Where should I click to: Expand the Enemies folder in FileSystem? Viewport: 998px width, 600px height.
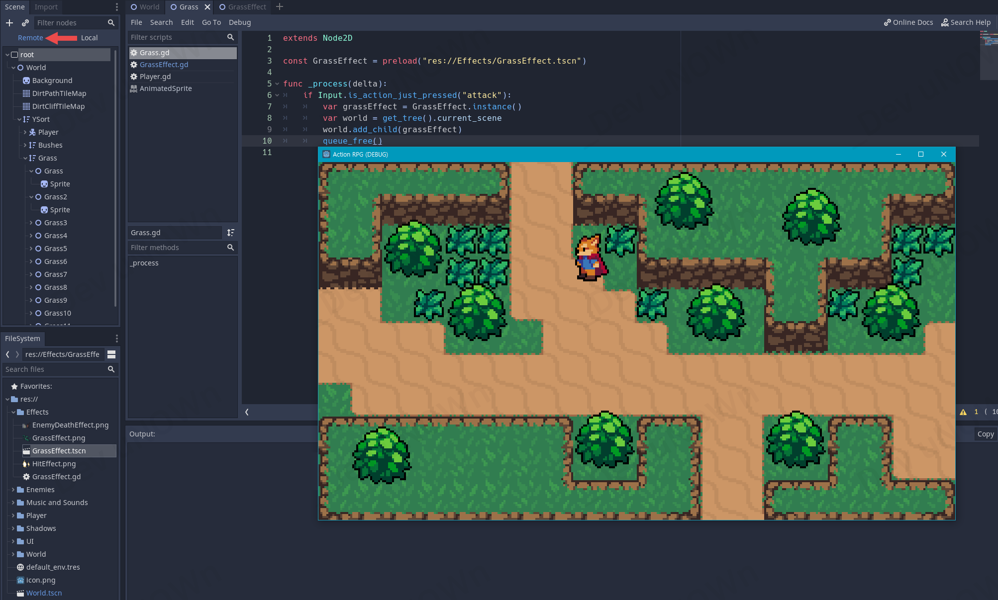[x=13, y=490]
